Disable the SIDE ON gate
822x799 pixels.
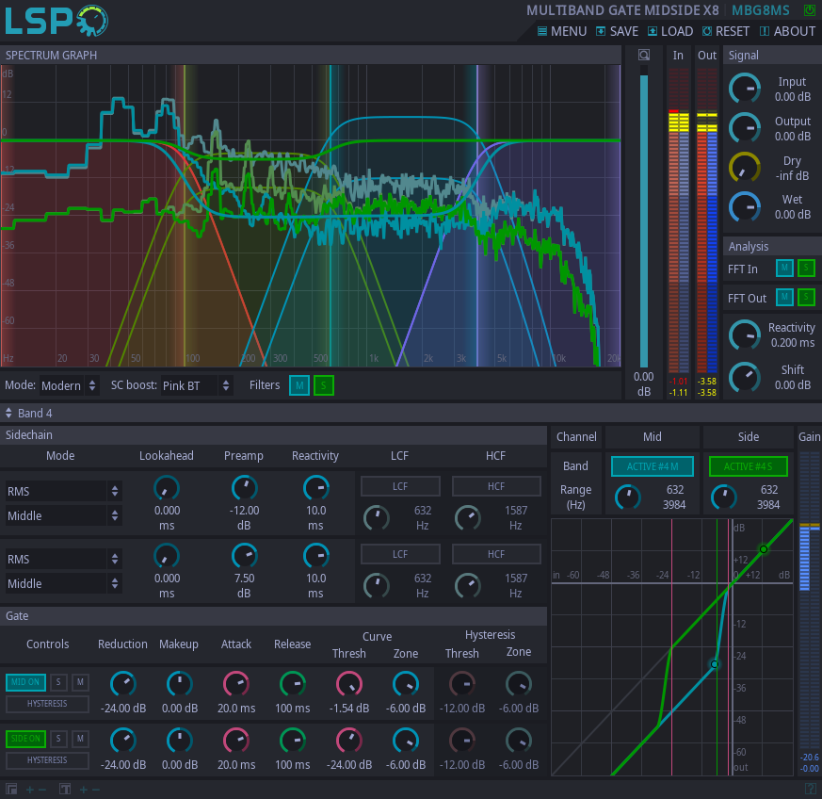(25, 739)
